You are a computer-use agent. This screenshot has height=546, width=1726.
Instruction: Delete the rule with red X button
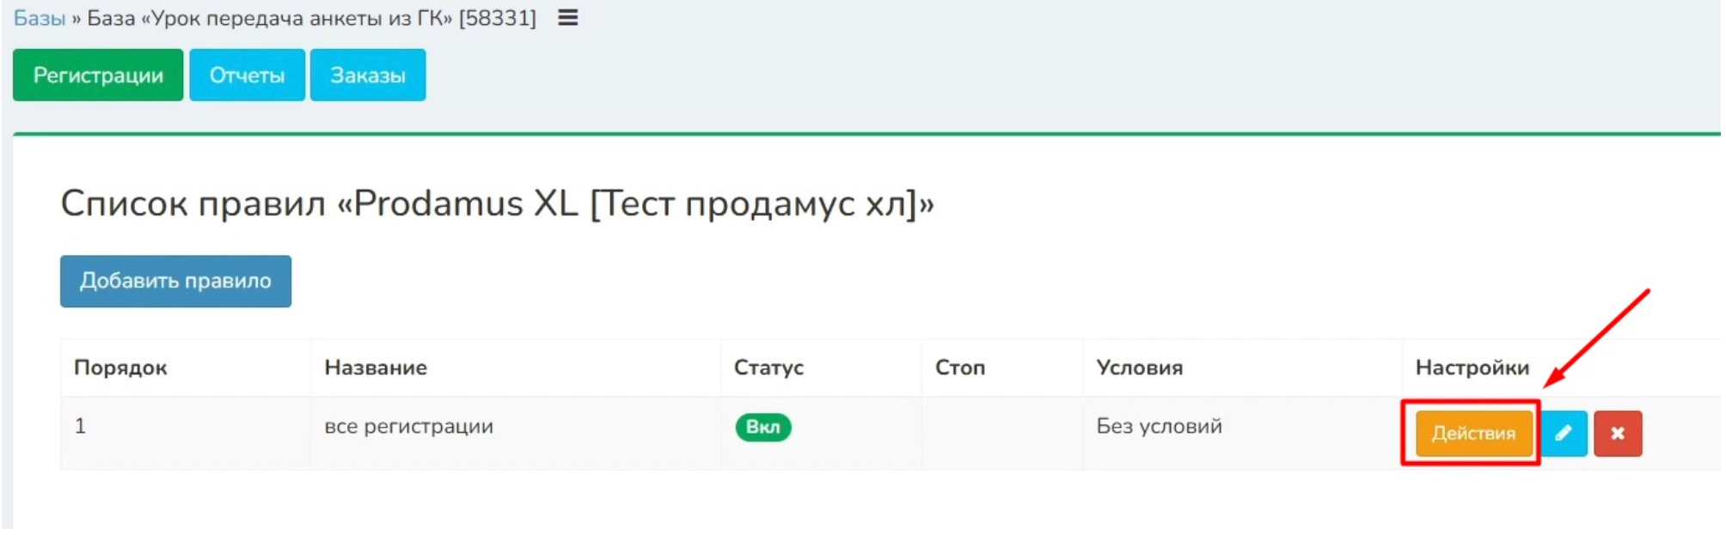(x=1617, y=434)
